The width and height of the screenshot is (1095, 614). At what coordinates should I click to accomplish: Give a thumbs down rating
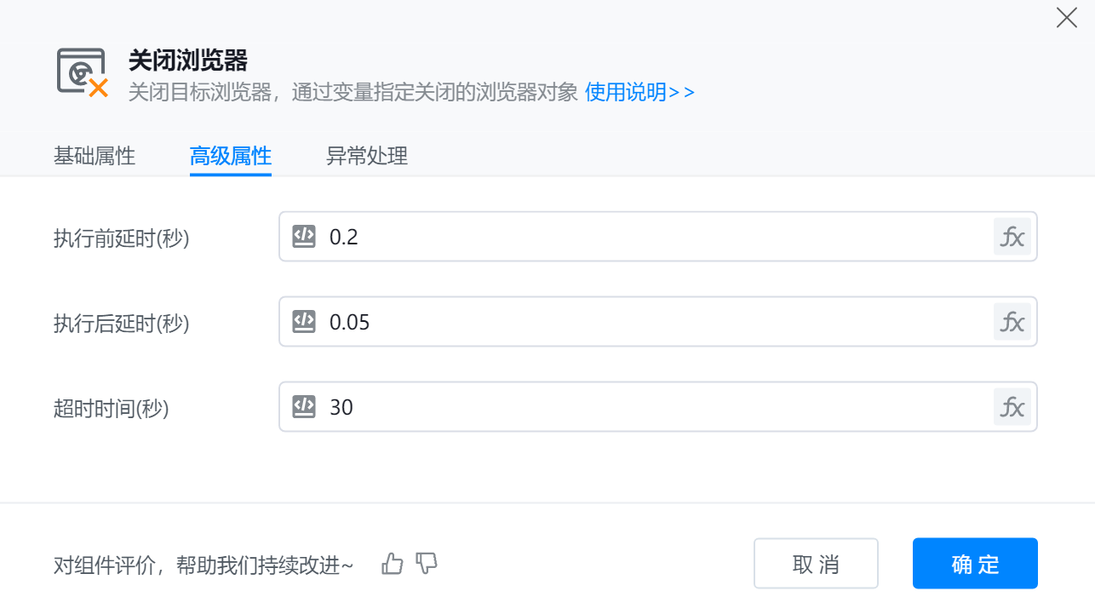pyautogui.click(x=427, y=563)
